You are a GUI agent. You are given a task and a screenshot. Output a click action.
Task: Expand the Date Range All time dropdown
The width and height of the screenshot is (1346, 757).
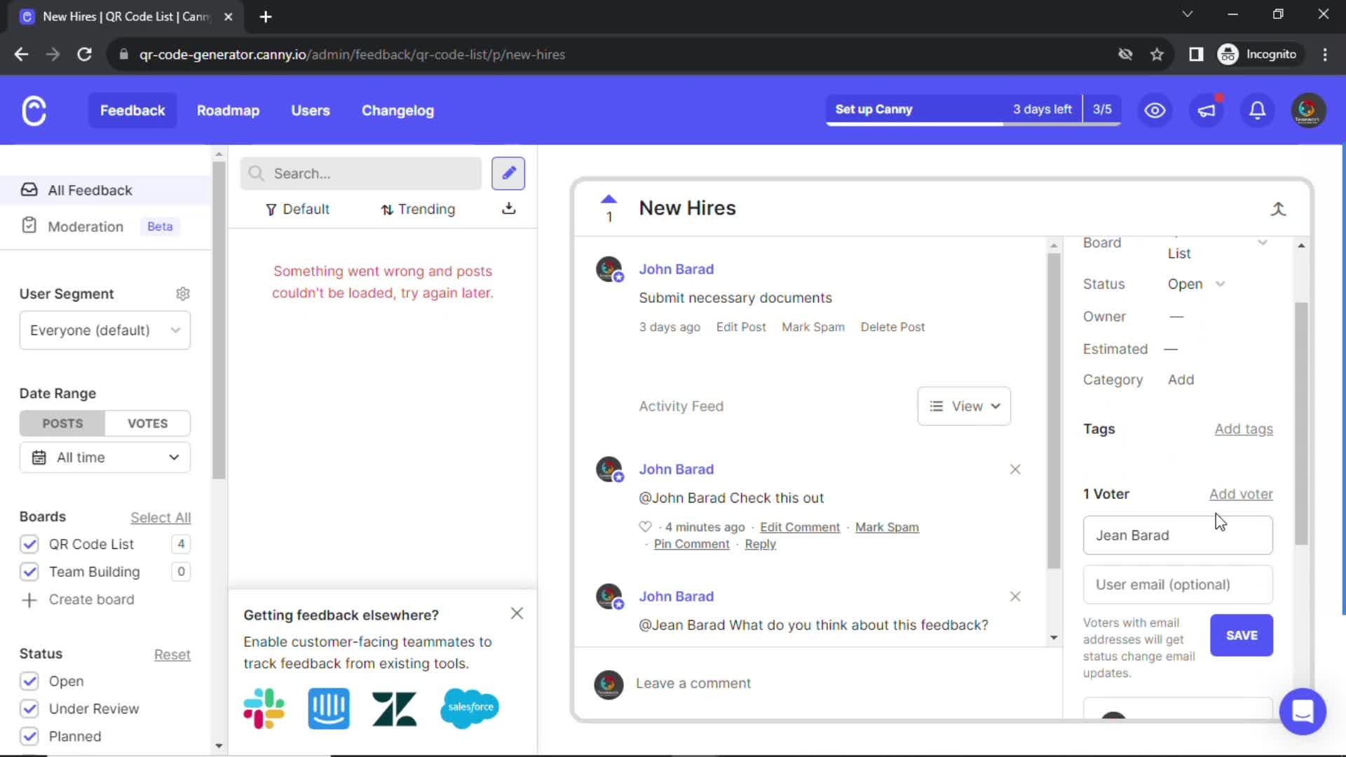tap(104, 456)
